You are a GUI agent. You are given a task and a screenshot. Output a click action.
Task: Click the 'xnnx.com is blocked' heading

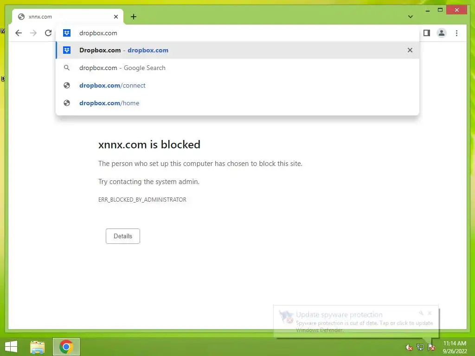point(149,145)
